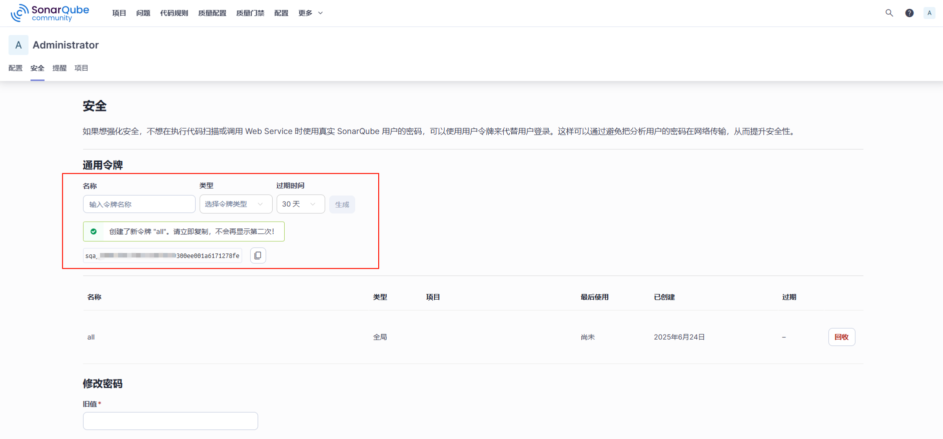Open the 项目 top menu
Viewport: 943px width, 439px height.
119,13
